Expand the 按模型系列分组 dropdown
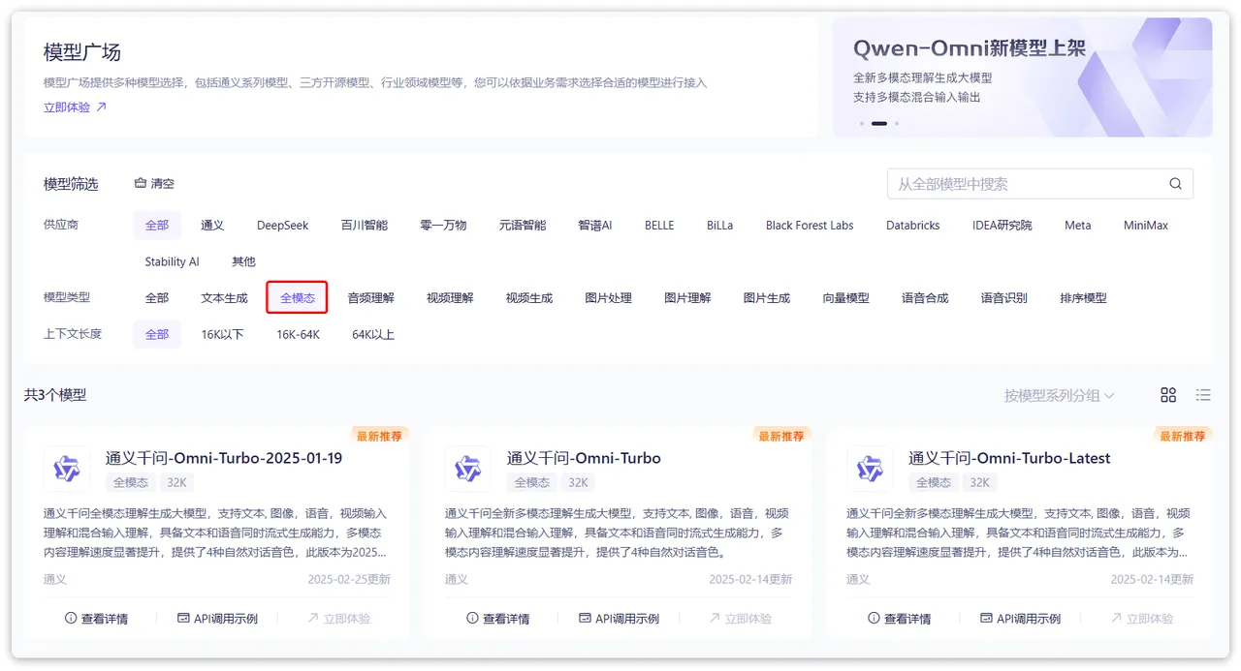 1060,395
